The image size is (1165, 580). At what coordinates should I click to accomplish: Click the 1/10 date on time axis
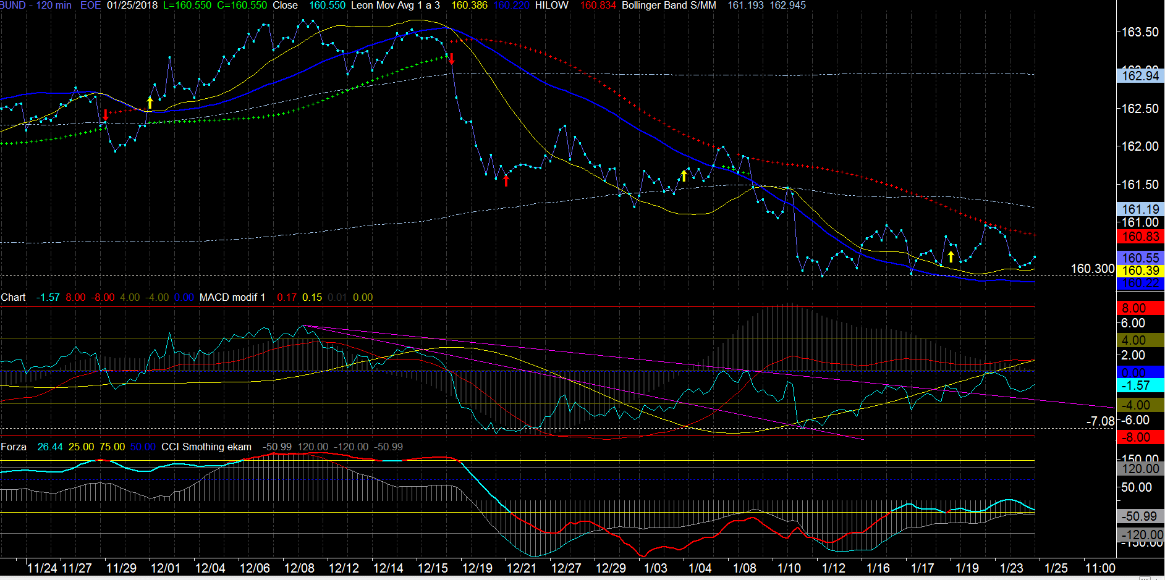789,568
